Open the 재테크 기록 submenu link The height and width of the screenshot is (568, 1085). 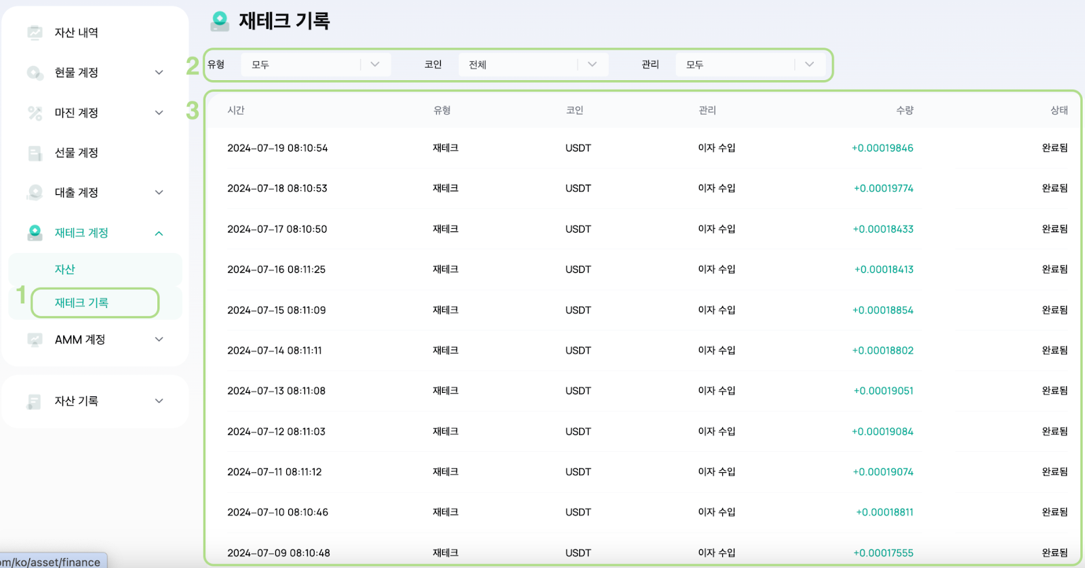(x=81, y=303)
